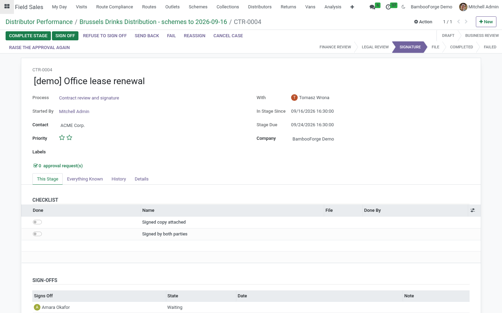Click Mitchell Admin user avatar
Screen dimensions: 502x313
pos(463,7)
